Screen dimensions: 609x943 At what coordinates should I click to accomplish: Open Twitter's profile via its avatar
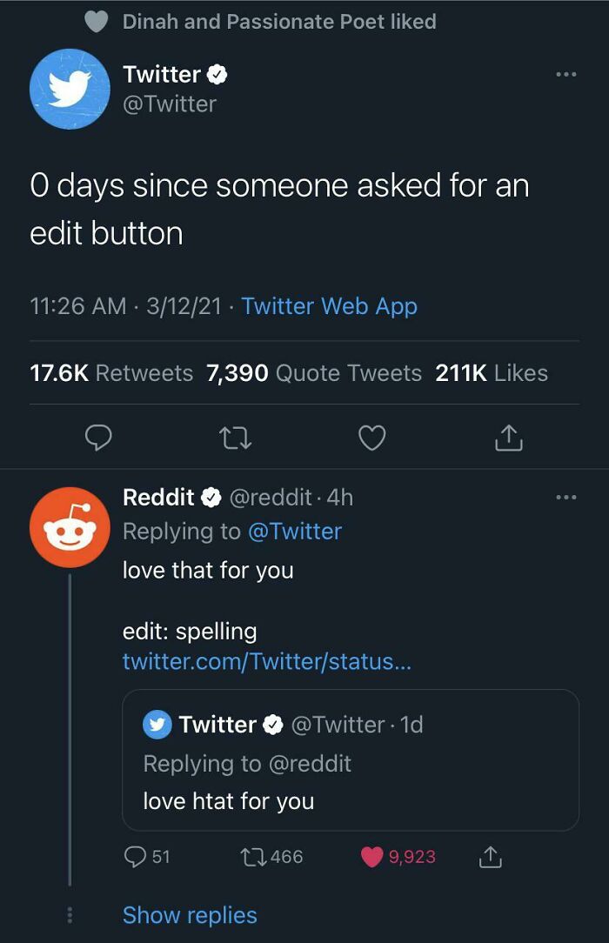point(70,89)
